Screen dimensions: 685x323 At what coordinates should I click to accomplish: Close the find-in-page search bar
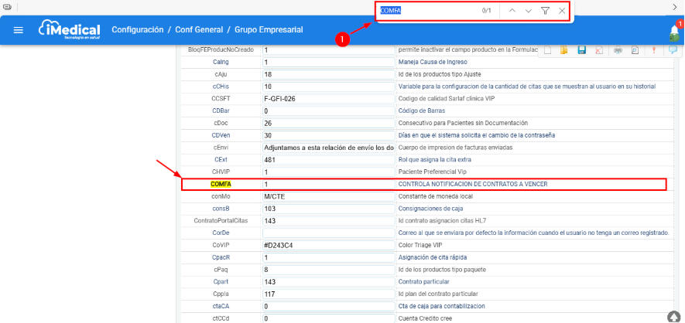(561, 11)
